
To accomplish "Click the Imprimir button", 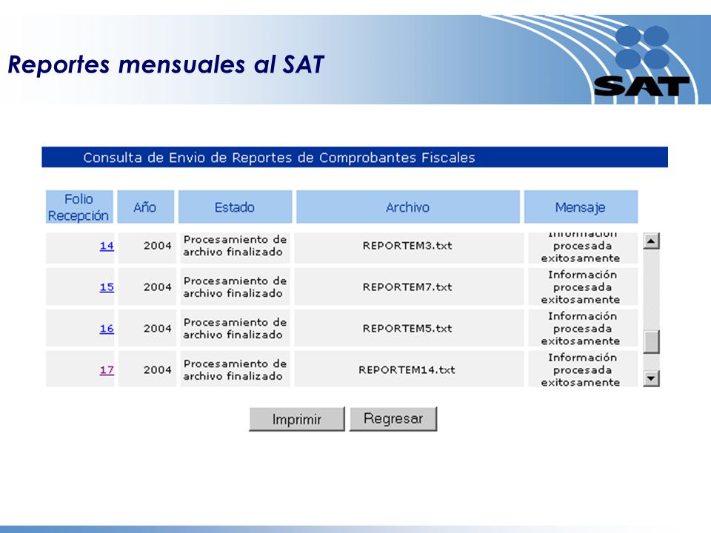I will point(297,419).
